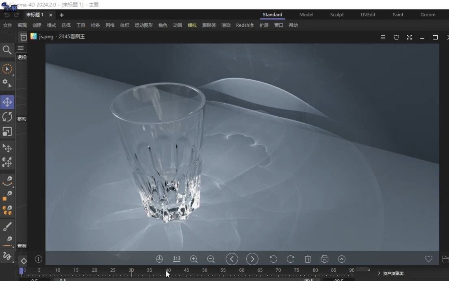Select the Move tool in the left toolbar
449x281 pixels.
point(7,102)
